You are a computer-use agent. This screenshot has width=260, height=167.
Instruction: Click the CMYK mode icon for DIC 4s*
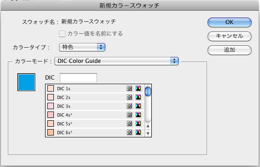tap(138, 114)
